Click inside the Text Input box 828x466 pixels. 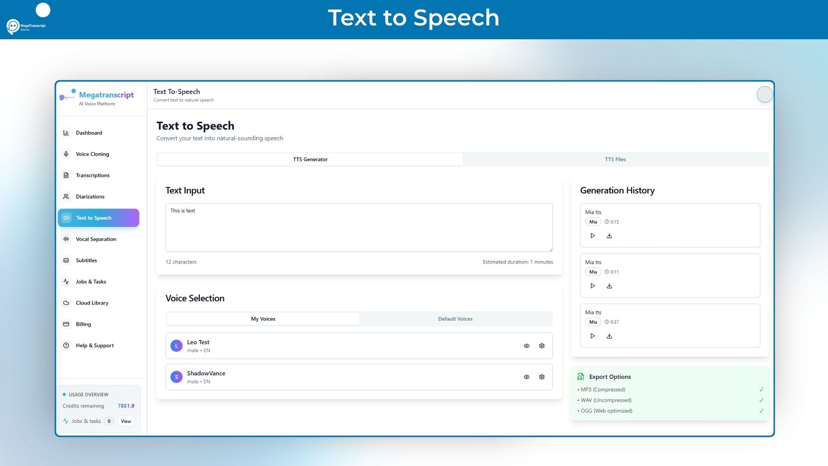(359, 227)
